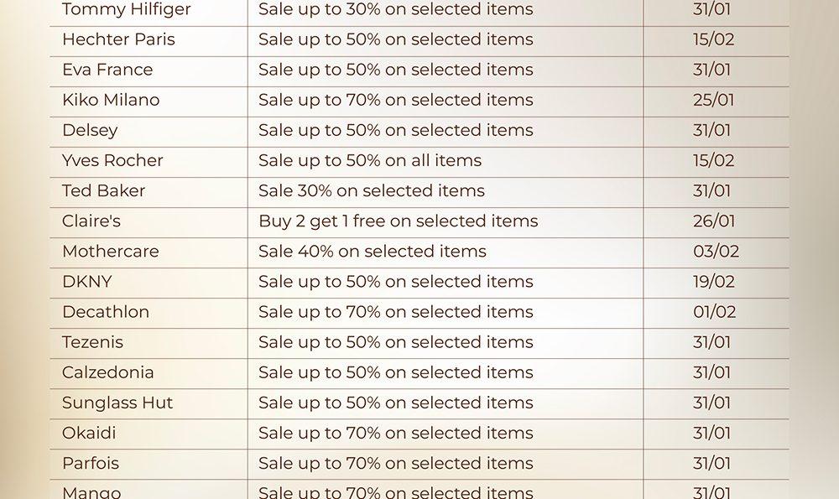This screenshot has width=839, height=499.
Task: Click the DKNY end date 19/02
Action: [713, 282]
